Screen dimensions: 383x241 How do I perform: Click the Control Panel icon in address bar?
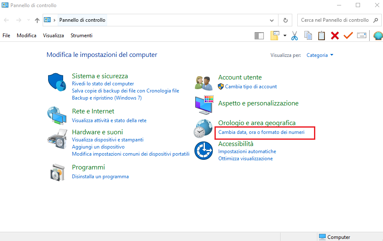pyautogui.click(x=47, y=20)
